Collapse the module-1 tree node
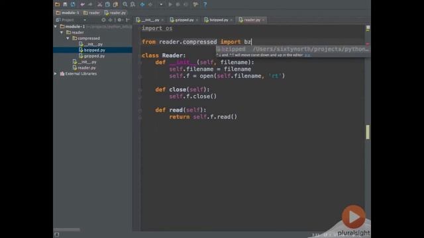The width and height of the screenshot is (424, 238). (x=56, y=26)
